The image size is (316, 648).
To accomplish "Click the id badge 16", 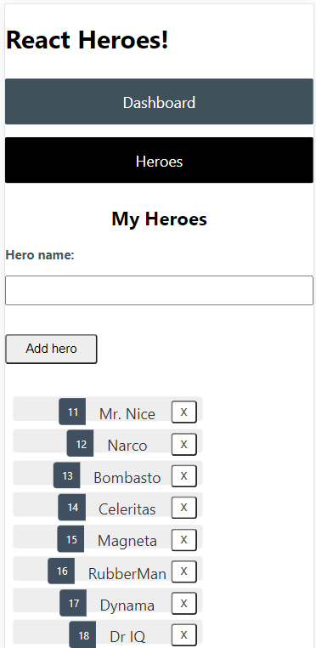I will pyautogui.click(x=61, y=571).
